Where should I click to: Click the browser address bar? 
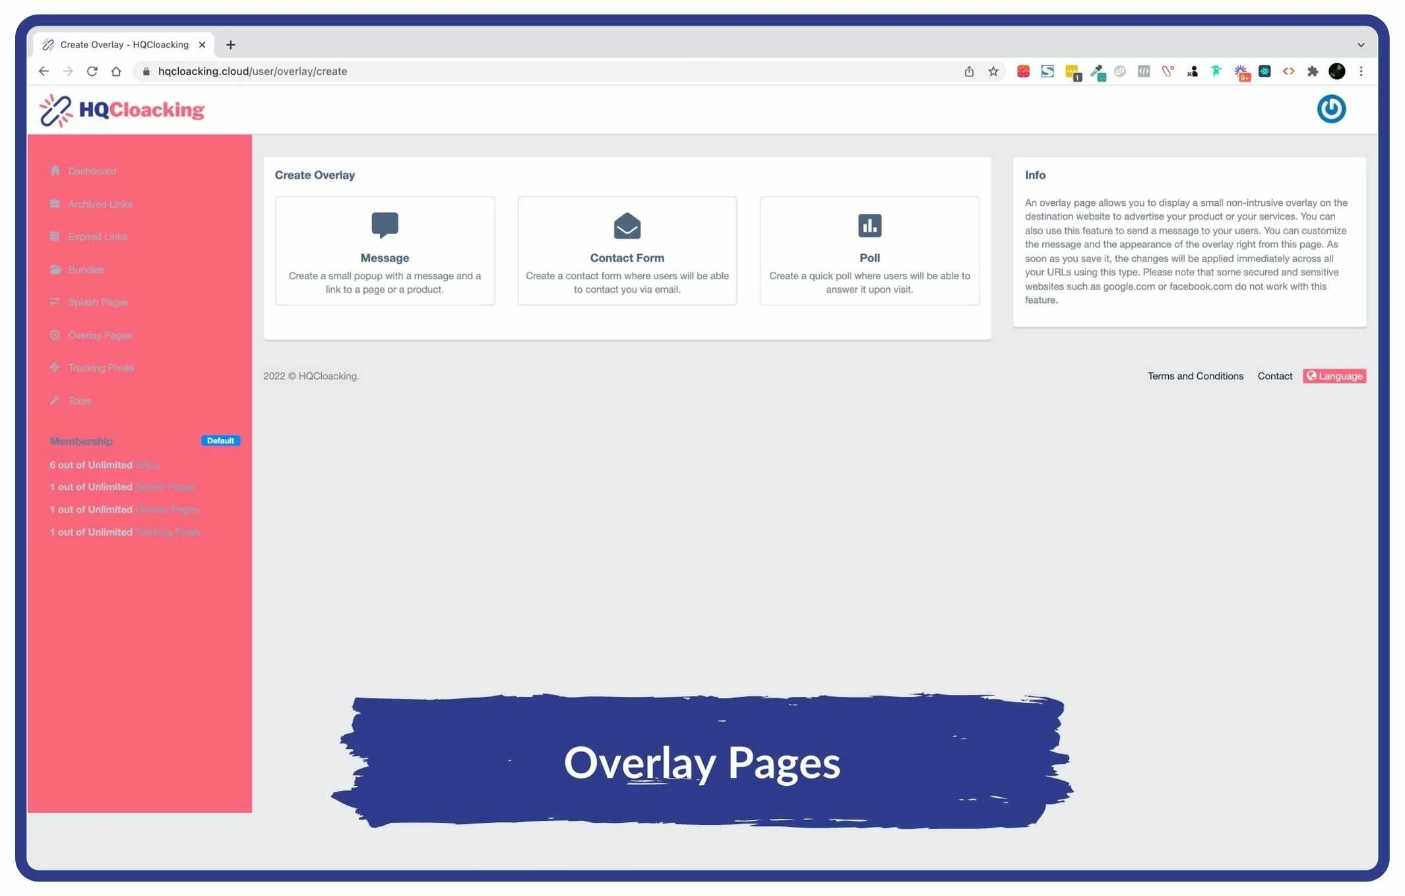tap(528, 71)
